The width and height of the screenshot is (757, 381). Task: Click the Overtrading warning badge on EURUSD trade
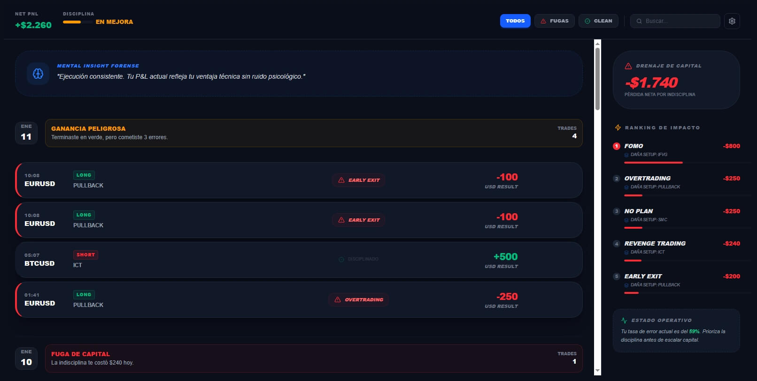pos(359,299)
